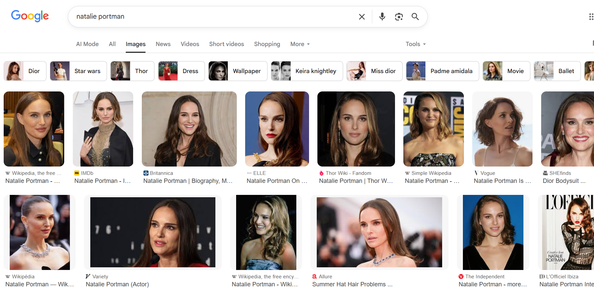Click The Independent favicon
This screenshot has height=288, width=594.
click(461, 277)
